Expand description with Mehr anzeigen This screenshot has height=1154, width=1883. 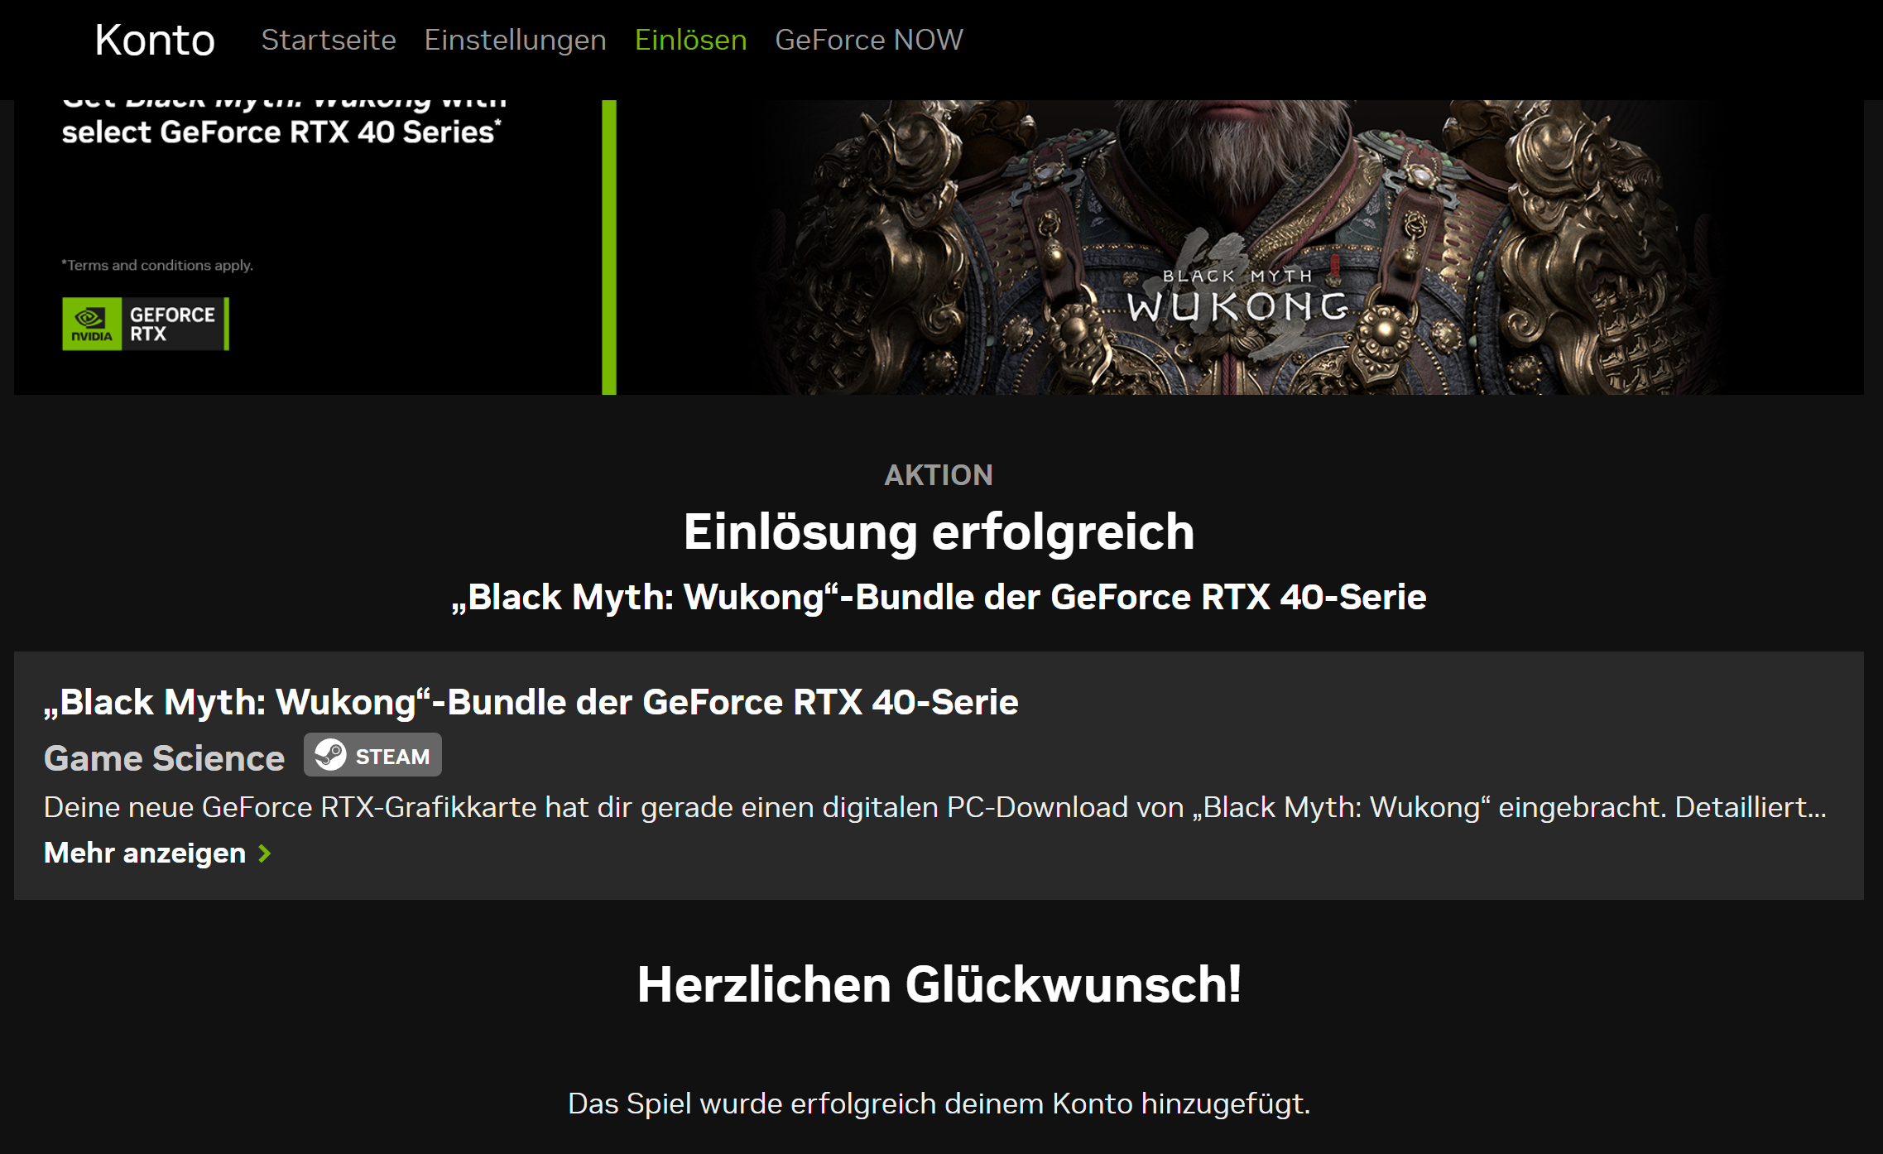click(145, 853)
